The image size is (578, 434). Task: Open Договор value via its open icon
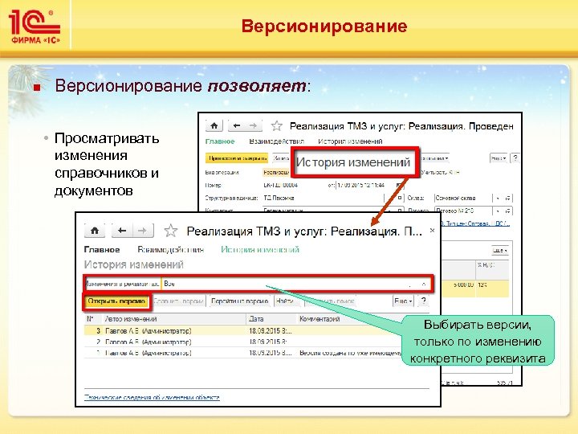click(507, 211)
